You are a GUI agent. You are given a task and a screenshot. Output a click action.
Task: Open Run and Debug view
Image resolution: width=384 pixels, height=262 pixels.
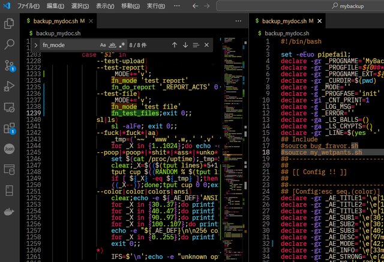pos(9,86)
